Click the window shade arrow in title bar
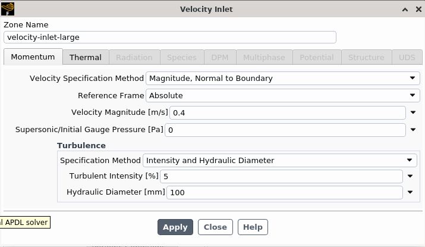 point(404,9)
